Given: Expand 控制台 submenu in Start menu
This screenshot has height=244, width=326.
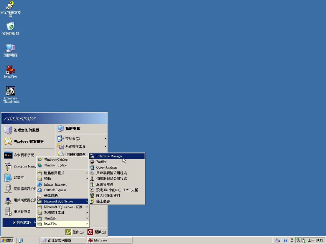Looking at the screenshot, I should click(72, 139).
